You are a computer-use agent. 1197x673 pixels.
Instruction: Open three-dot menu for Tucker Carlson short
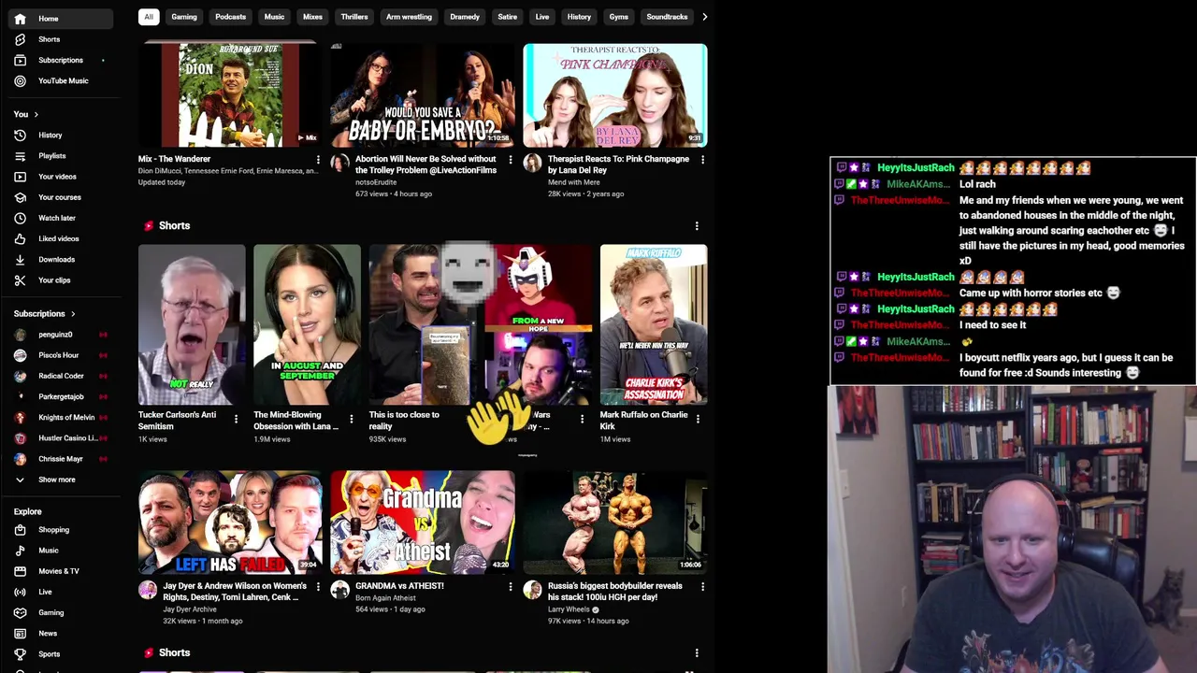236,419
